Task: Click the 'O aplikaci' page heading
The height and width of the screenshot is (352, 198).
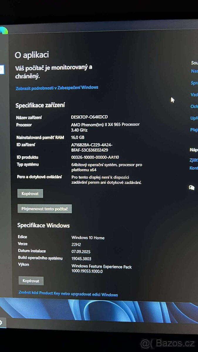Action: point(32,55)
